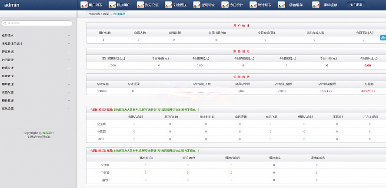
Task: Click the 娱乐平台 copyright link
Action: coord(48,133)
